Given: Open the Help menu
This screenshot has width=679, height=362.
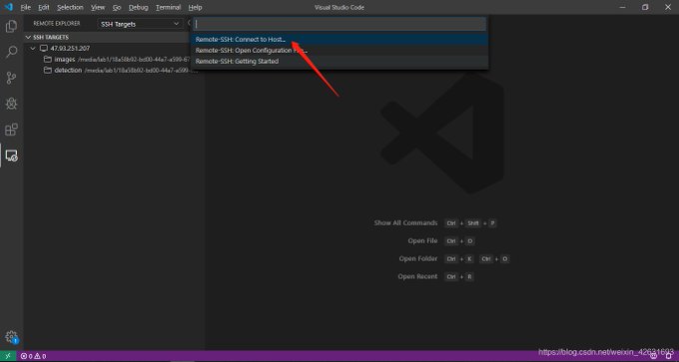Looking at the screenshot, I should pyautogui.click(x=196, y=7).
